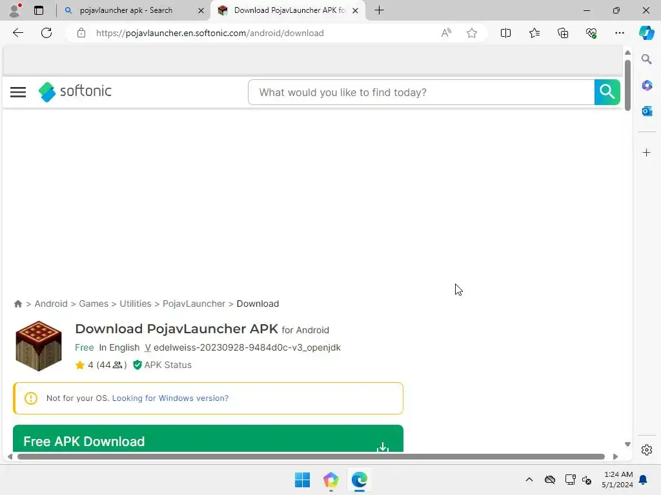Viewport: 661px width, 495px height.
Task: Click Microsoft Edge on the taskbar
Action: (x=359, y=480)
